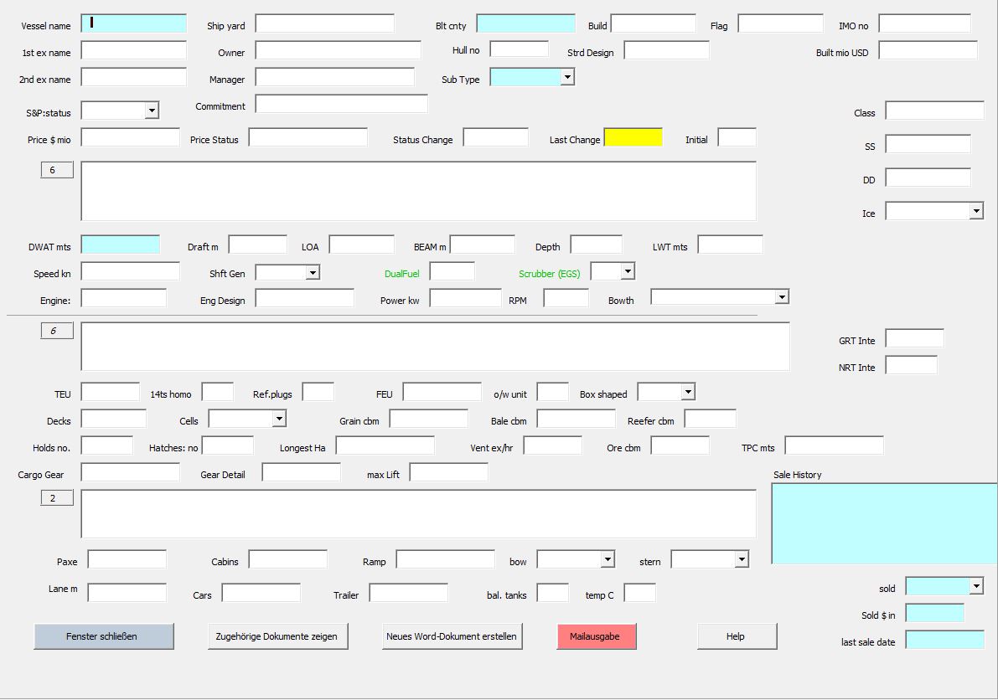Click the TEU input field
Screen dimensions: 998x700
[x=110, y=393]
